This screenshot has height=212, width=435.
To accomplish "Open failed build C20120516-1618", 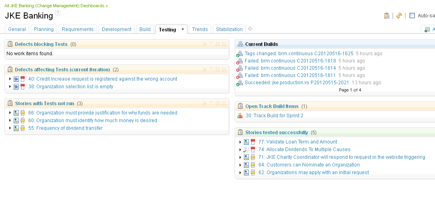I will (x=290, y=60).
